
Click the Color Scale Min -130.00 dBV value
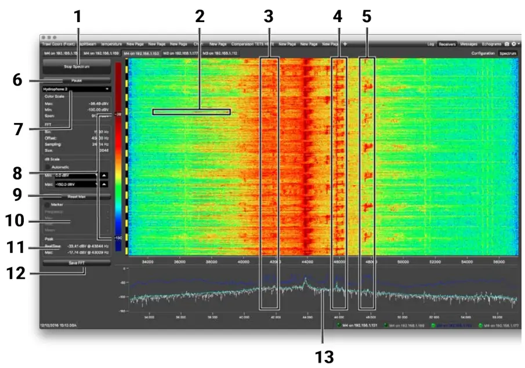(x=99, y=110)
